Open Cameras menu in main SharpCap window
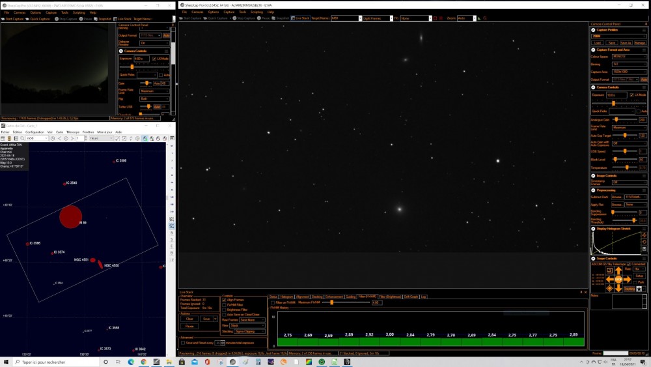The width and height of the screenshot is (651, 367). [197, 12]
